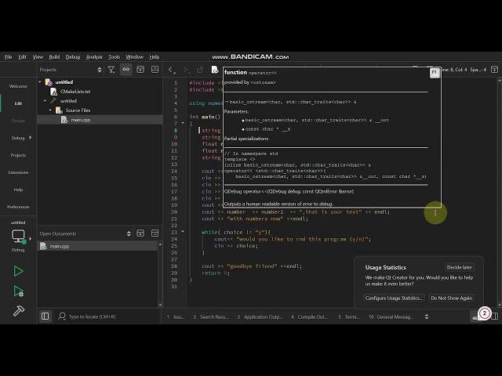
Task: Open the Open Documents panel dropdown
Action: tap(85, 233)
